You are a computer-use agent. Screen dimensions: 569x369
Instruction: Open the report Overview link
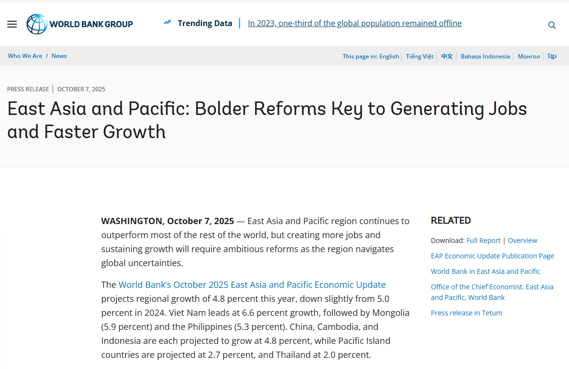522,241
